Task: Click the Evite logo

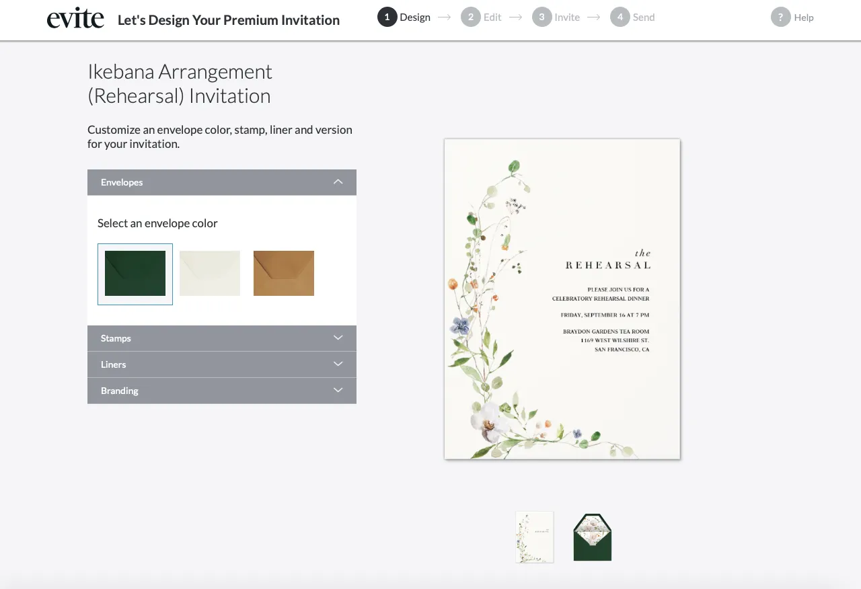Action: (75, 18)
